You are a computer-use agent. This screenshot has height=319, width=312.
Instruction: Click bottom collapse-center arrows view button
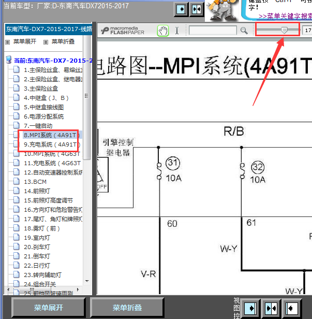click(271, 309)
